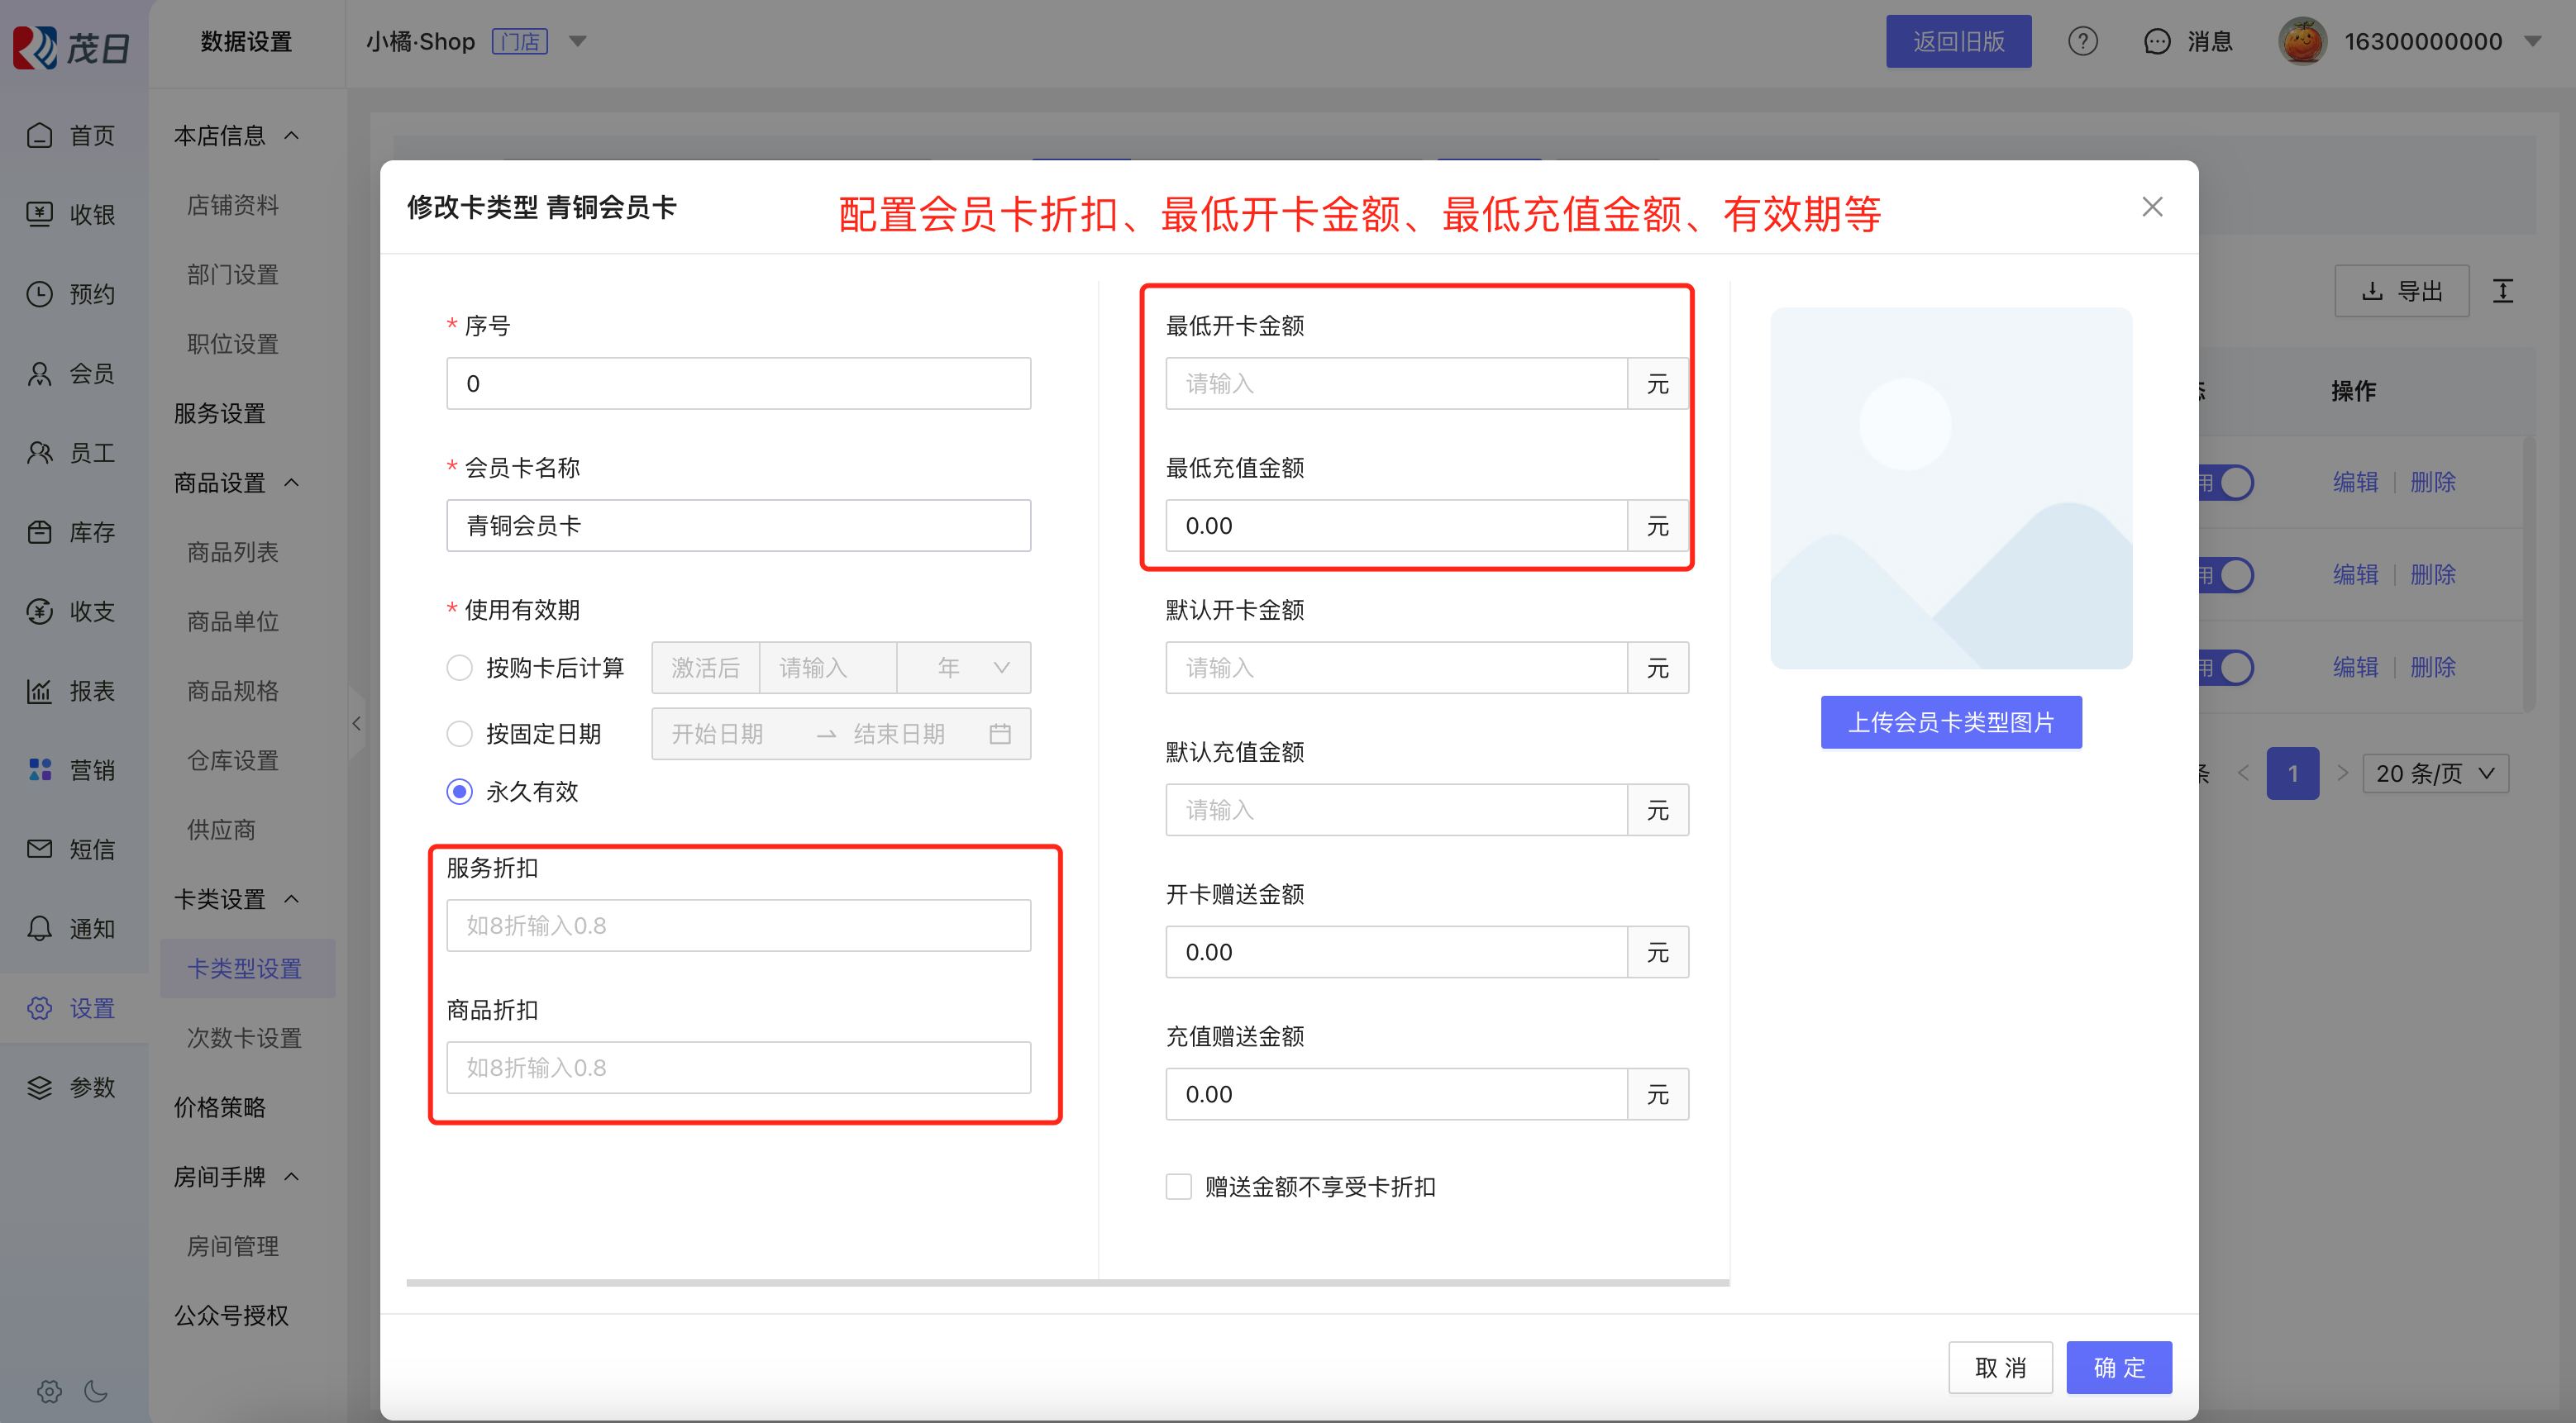Open the messages chat bubble icon

pos(2157,42)
